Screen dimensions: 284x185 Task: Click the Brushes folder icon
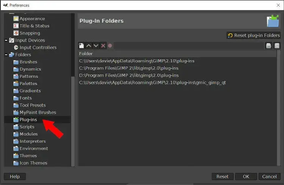(16, 62)
